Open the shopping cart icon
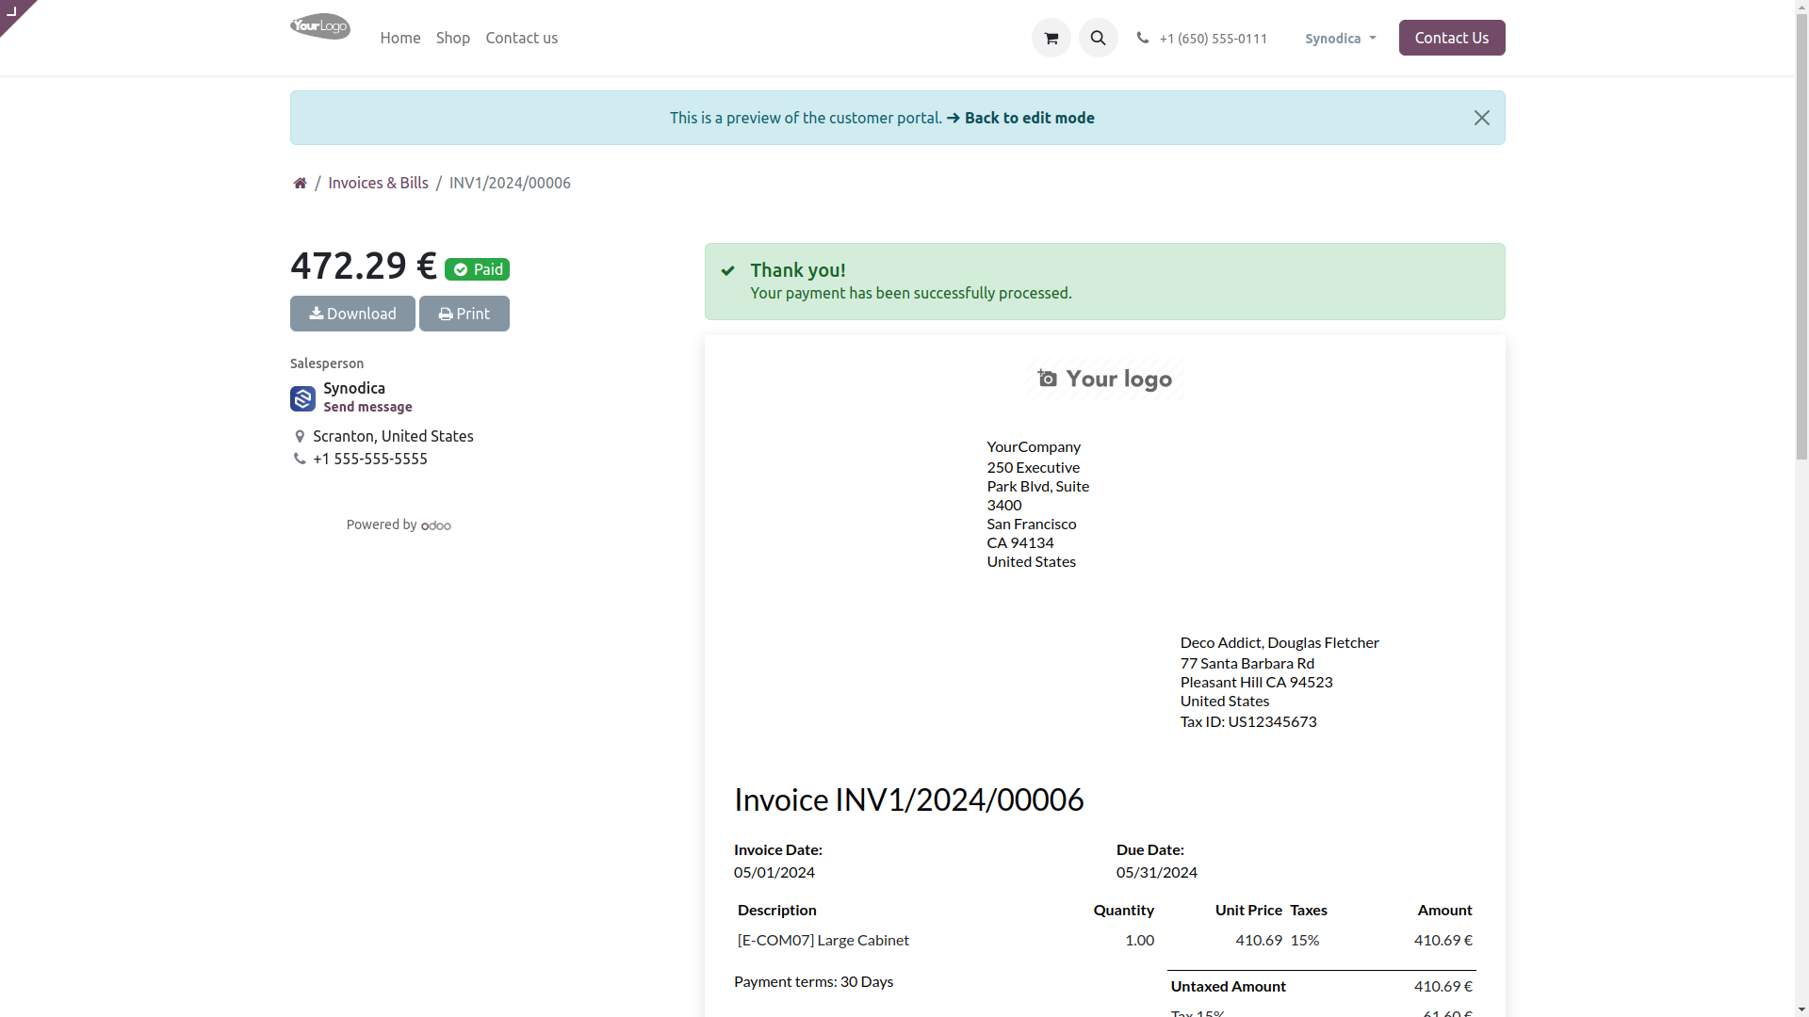The height and width of the screenshot is (1017, 1809). point(1051,38)
